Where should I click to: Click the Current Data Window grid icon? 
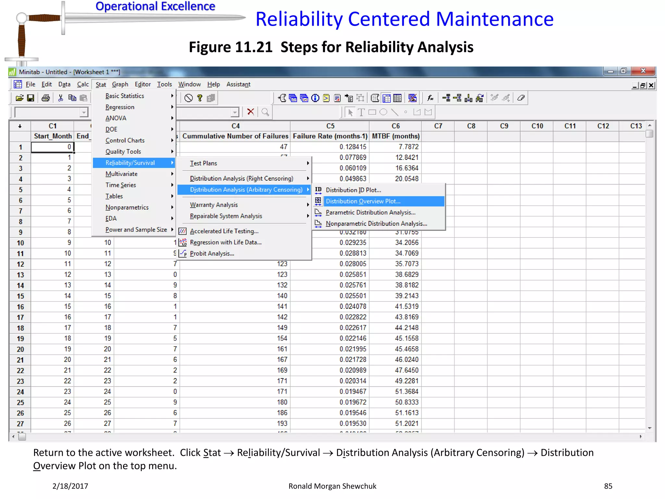pos(386,98)
